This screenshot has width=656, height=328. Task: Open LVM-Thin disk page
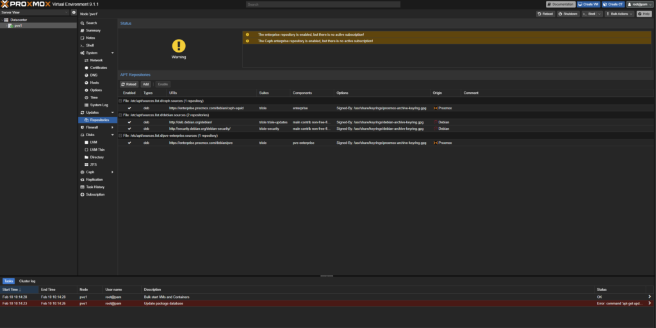97,150
